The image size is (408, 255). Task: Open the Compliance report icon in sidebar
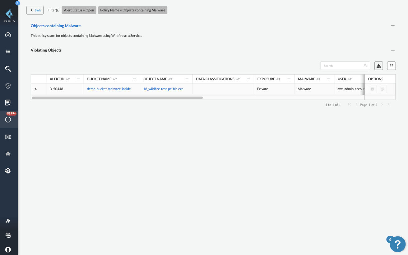coord(8,102)
